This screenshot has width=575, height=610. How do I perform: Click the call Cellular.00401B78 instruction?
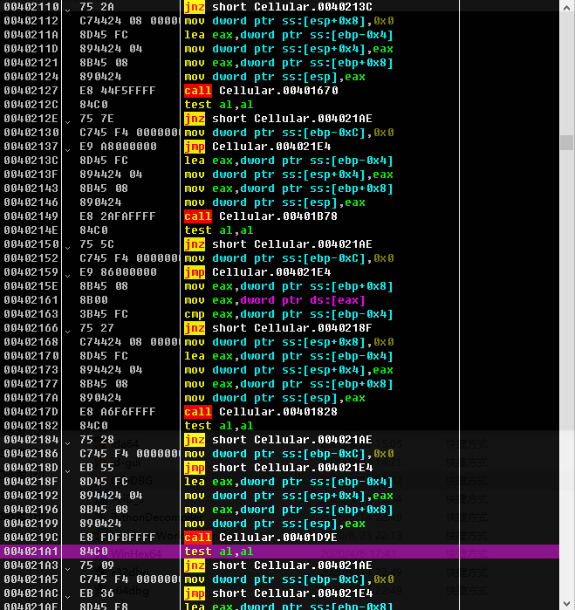click(261, 216)
